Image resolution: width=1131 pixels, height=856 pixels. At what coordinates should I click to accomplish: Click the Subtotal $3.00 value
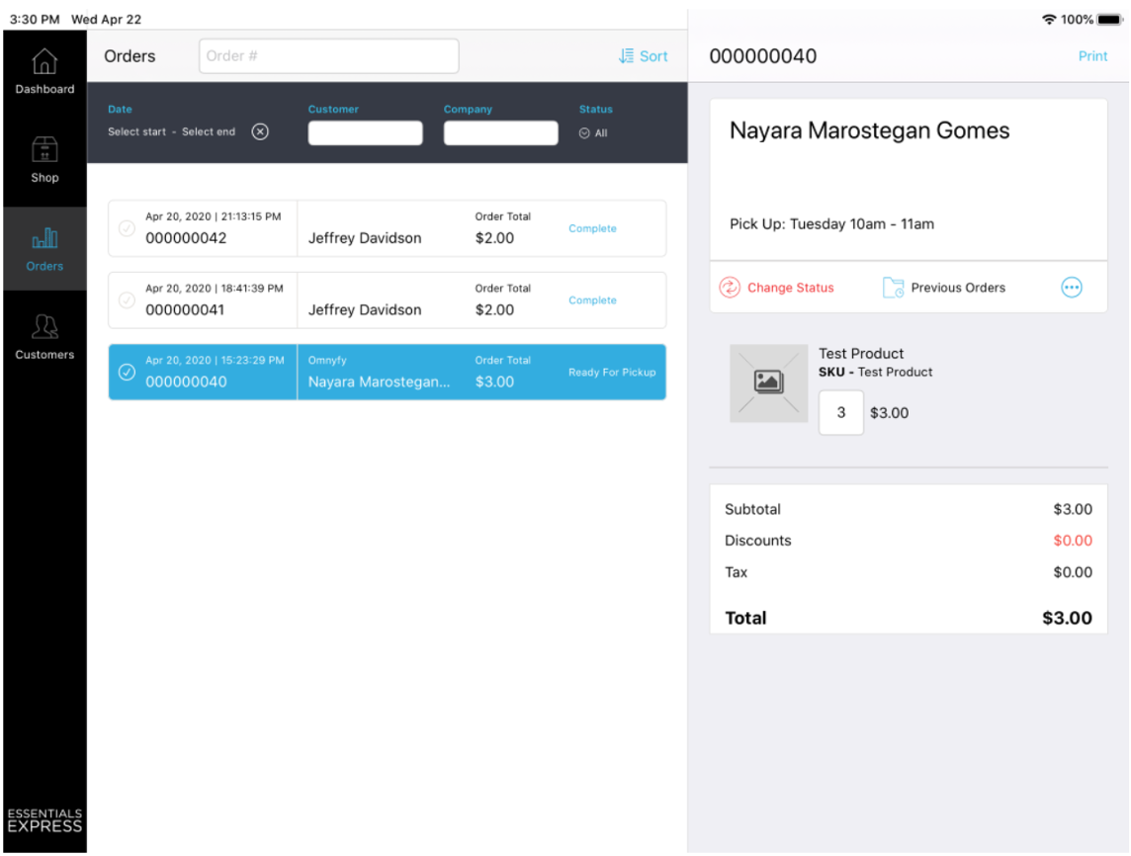pos(1073,510)
